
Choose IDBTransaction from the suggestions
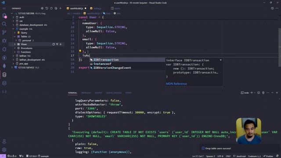pos(127,60)
